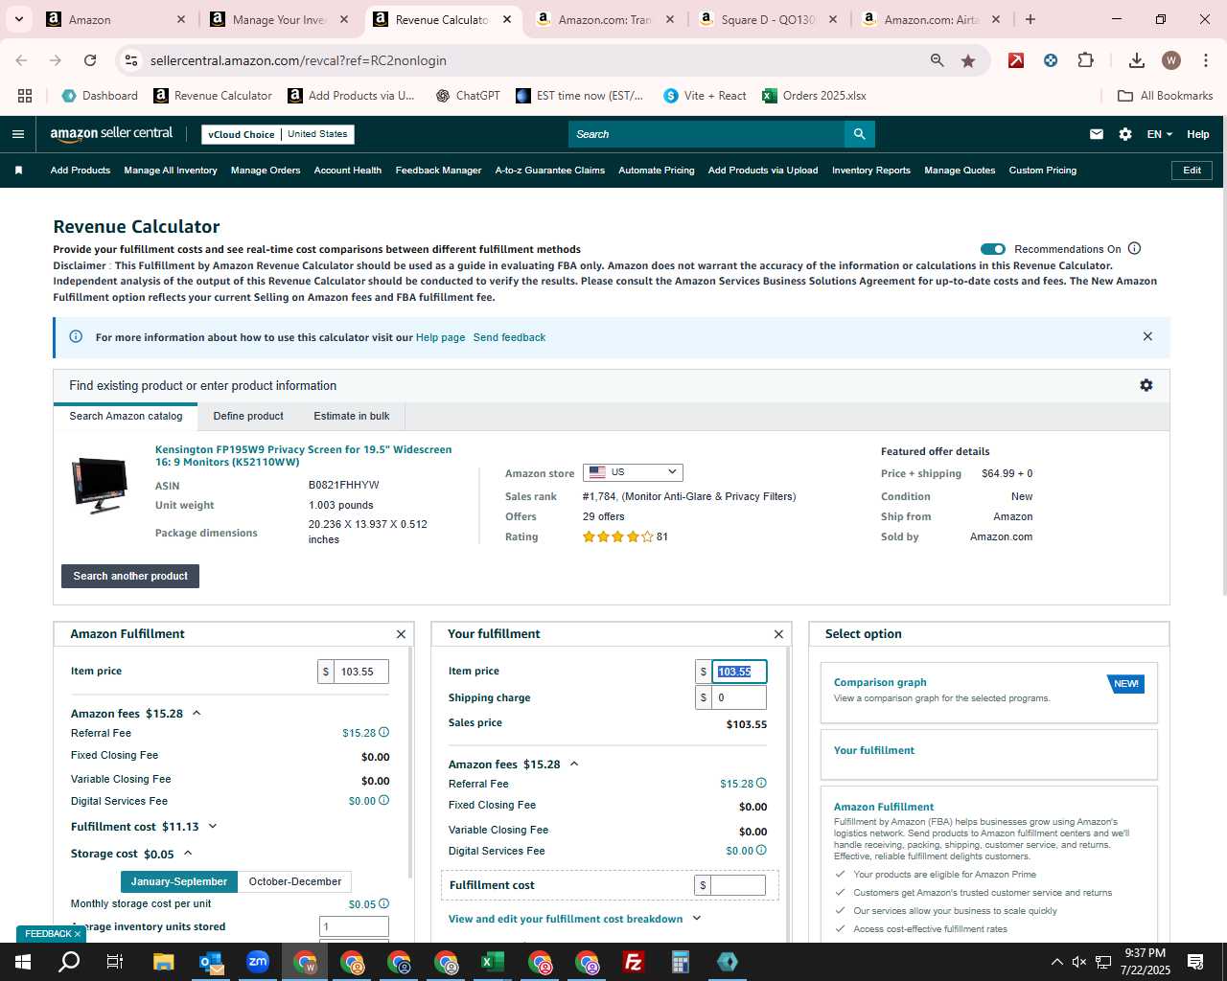Open the Amazon store US dropdown
The width and height of the screenshot is (1227, 981).
click(633, 472)
